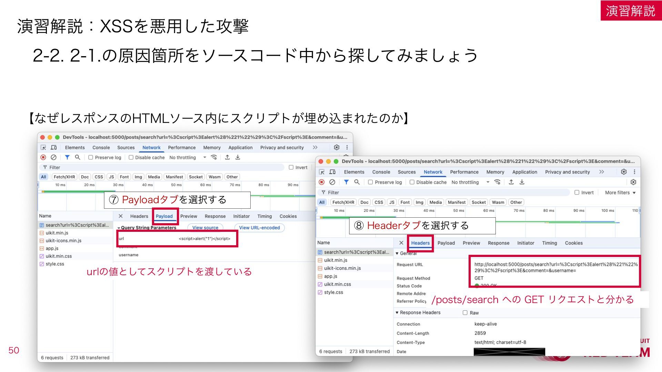
Task: Collapse the Response Headers section
Action: click(397, 313)
